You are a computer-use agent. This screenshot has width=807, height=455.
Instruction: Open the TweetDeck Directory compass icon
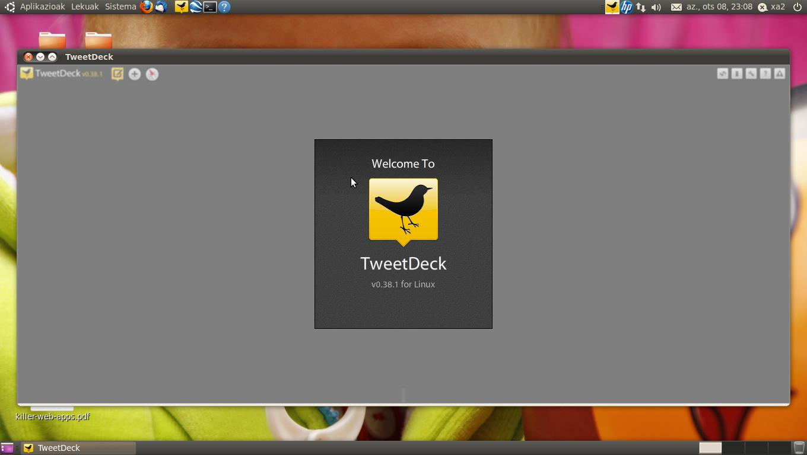152,74
